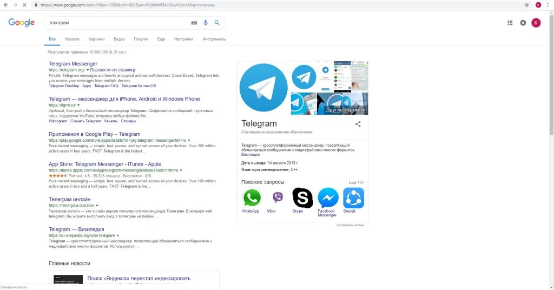The width and height of the screenshot is (554, 290).
Task: Open Yandex news article thumbnail
Action: [68, 279]
